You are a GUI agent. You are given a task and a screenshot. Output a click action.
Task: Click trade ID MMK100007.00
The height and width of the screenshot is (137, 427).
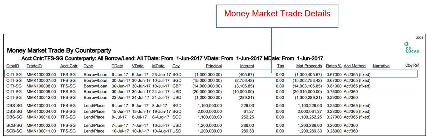pyautogui.click(x=41, y=80)
